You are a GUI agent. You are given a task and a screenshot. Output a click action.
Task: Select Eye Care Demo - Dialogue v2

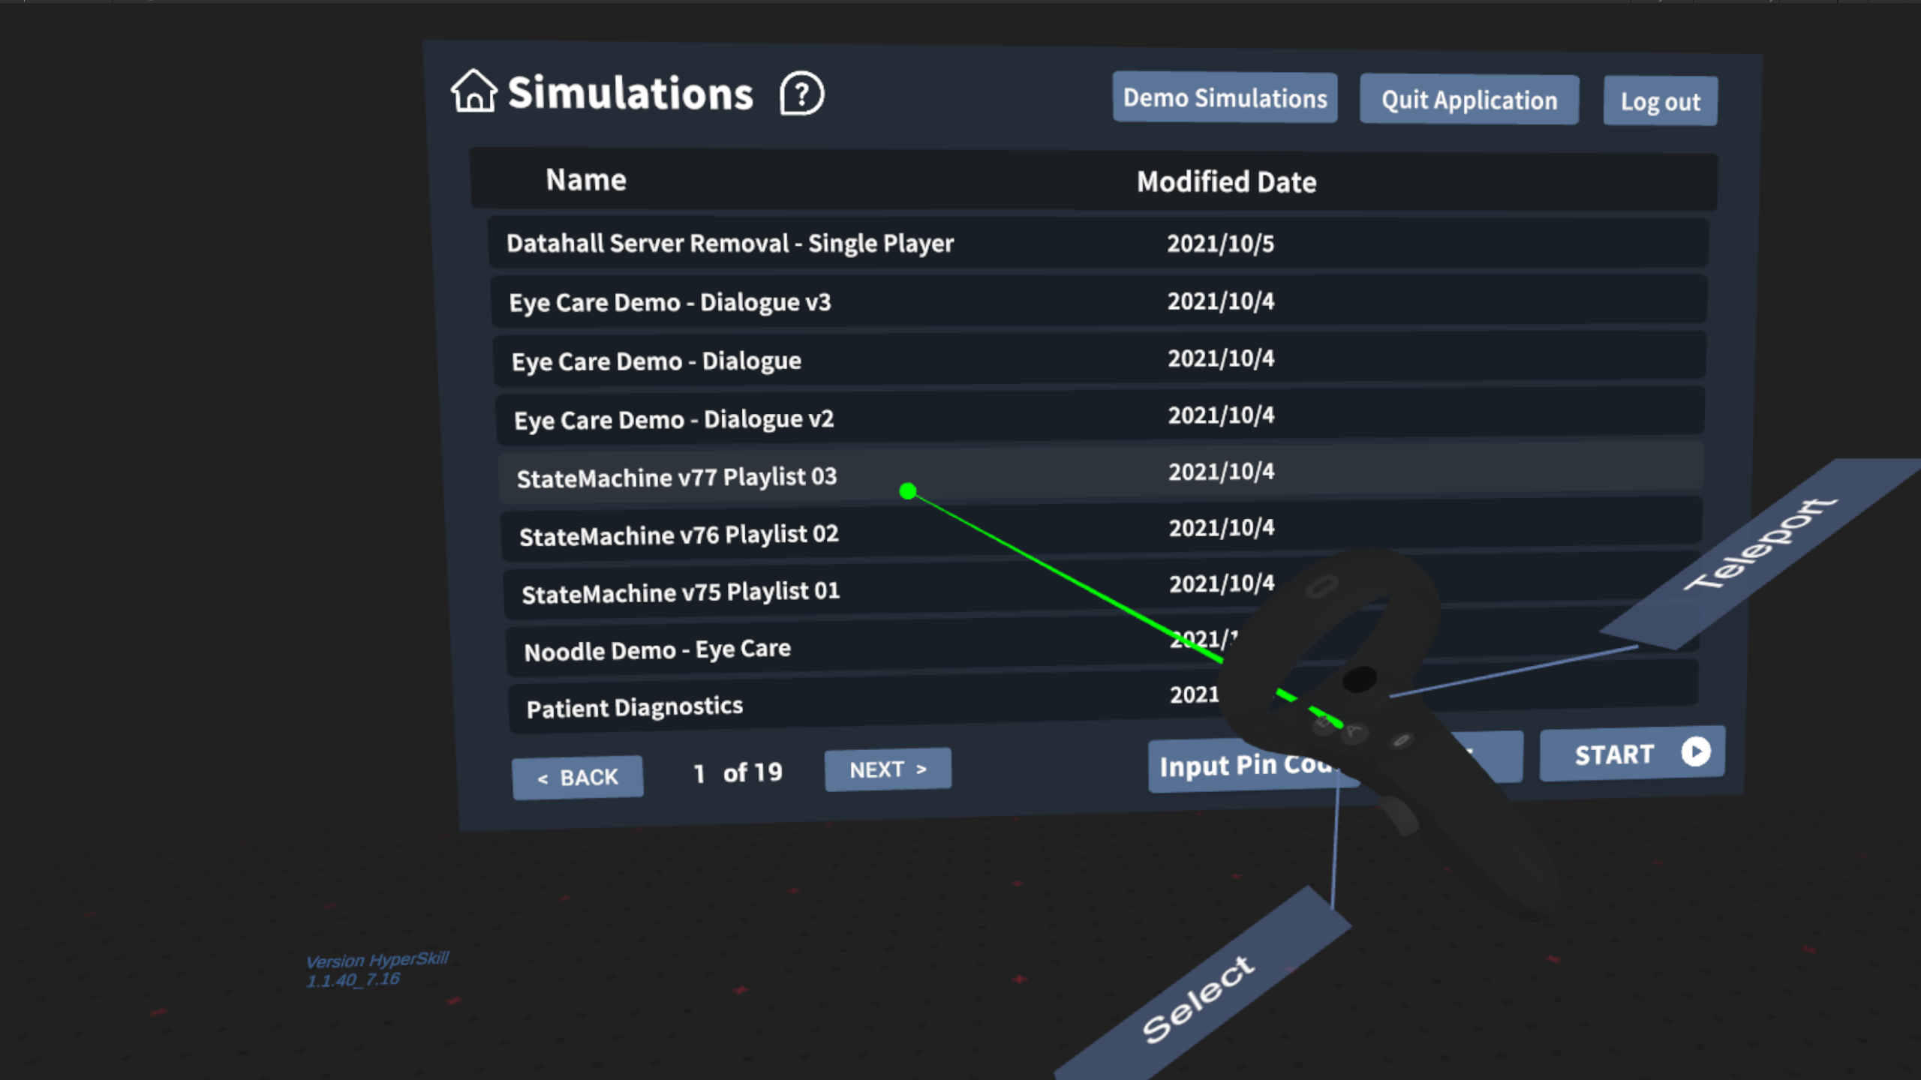[x=1100, y=416]
